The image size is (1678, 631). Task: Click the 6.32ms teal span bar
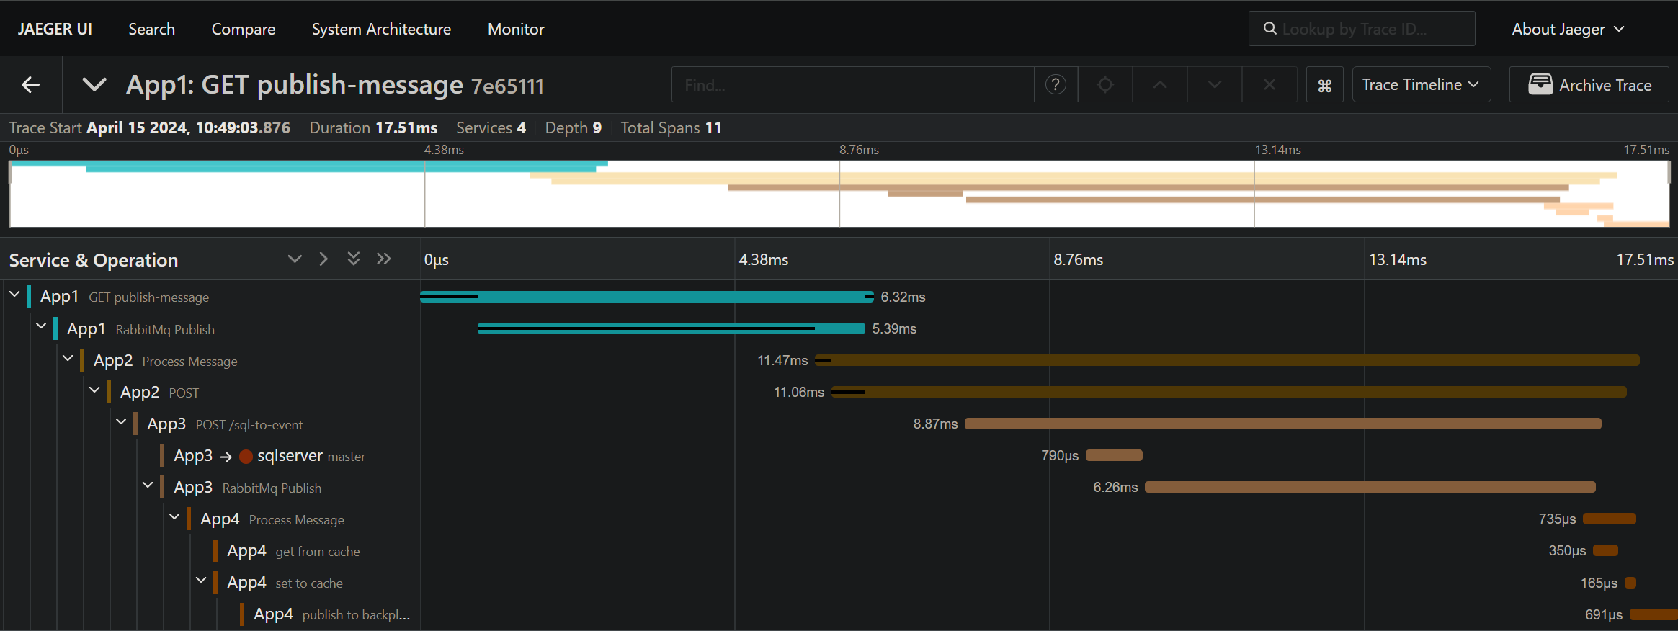[647, 297]
